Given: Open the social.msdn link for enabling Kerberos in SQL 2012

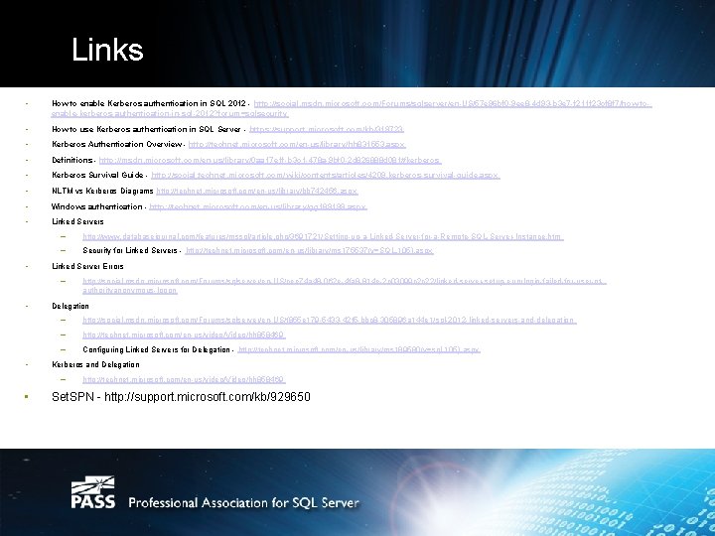Looking at the screenshot, I should 352,108.
